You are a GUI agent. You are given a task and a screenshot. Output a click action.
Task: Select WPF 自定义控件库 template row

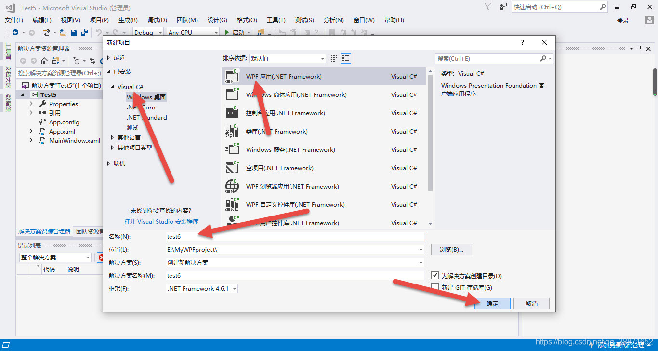point(324,204)
